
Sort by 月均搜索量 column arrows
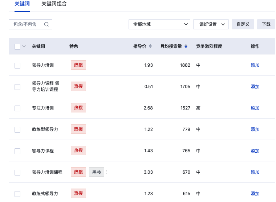tap(186, 46)
